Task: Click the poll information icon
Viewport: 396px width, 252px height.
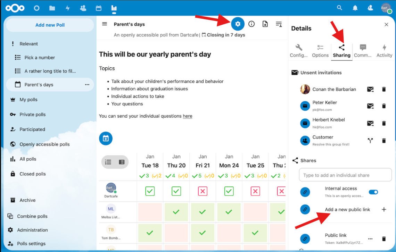Action: click(x=251, y=24)
